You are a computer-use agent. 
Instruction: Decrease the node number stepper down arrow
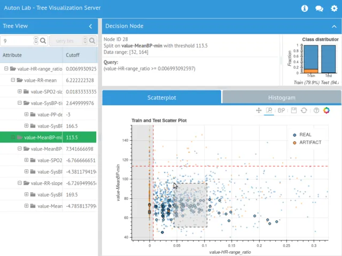tap(36, 43)
